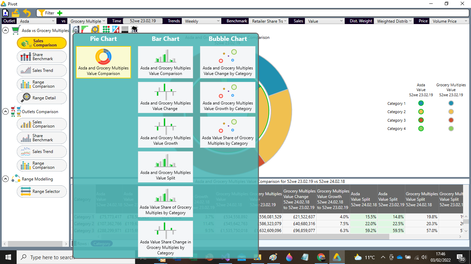Collapse the Asda vs Grocery Multiples section
Image resolution: width=471 pixels, height=264 pixels.
click(6, 30)
